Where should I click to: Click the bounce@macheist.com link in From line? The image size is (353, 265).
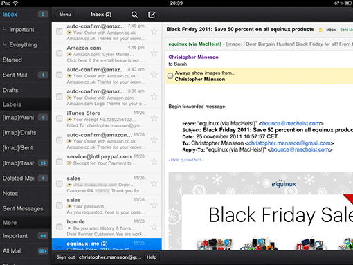291,123
